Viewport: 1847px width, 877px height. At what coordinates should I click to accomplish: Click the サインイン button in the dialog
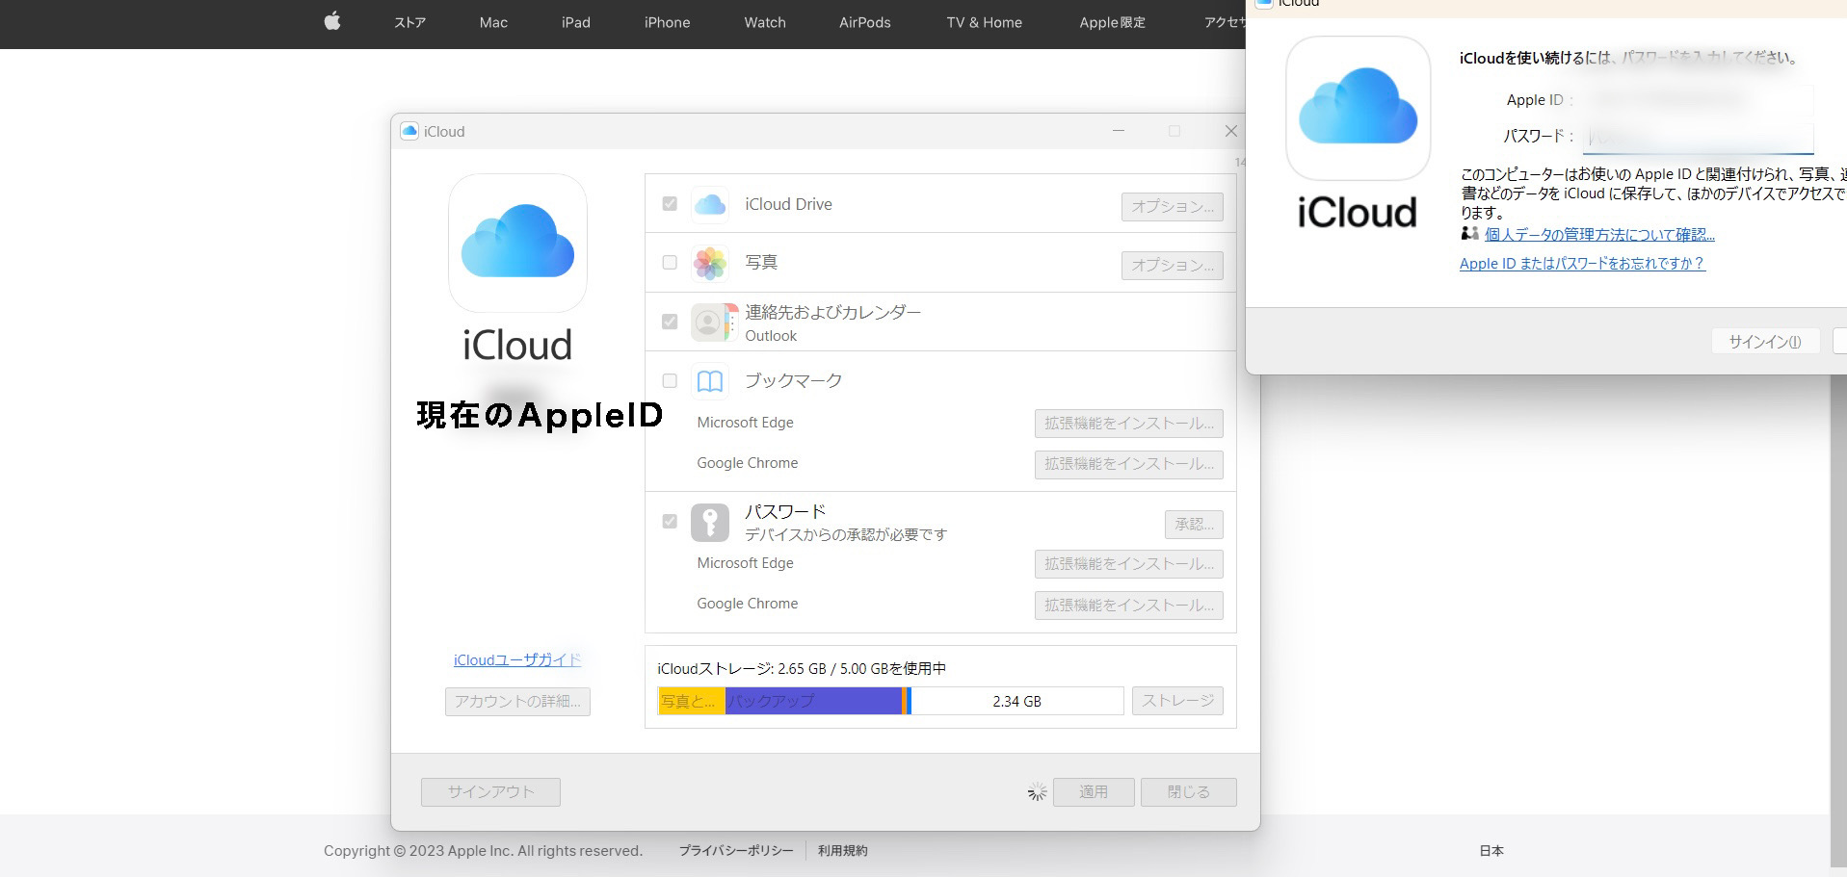click(x=1765, y=342)
